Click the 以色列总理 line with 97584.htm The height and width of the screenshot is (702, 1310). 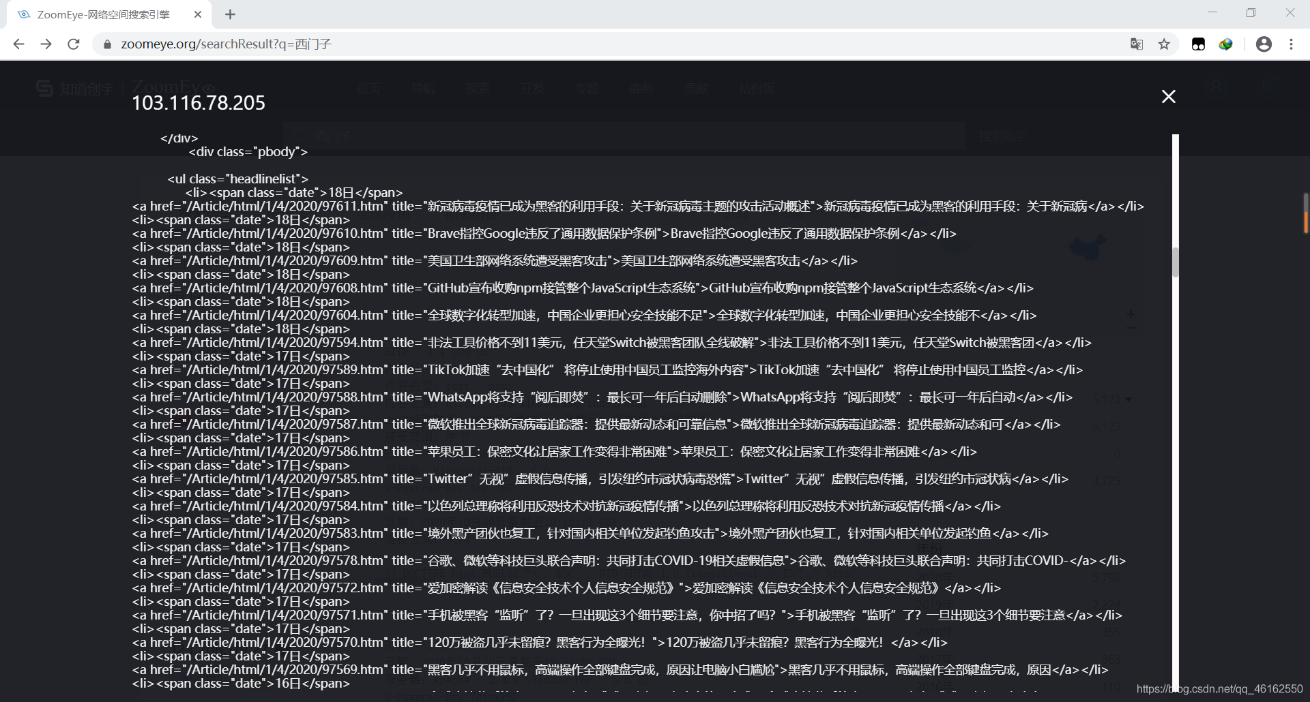pos(566,506)
